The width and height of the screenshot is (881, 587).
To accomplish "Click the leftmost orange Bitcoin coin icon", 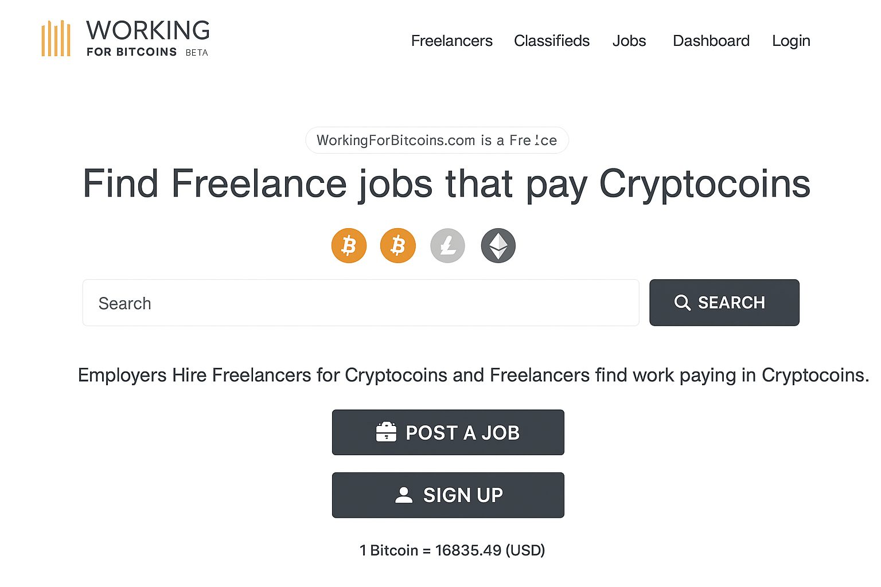I will click(349, 246).
